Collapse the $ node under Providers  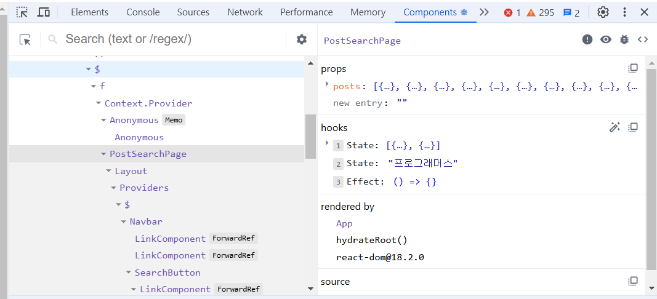click(x=119, y=205)
